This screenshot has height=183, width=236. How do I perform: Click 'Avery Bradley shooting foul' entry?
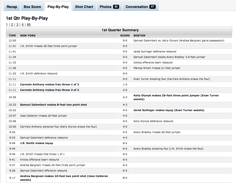[168, 149]
